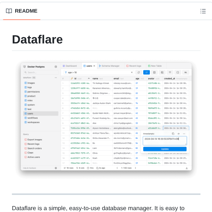Click the download icon in the status bar
212x212 pixels.
point(187,168)
